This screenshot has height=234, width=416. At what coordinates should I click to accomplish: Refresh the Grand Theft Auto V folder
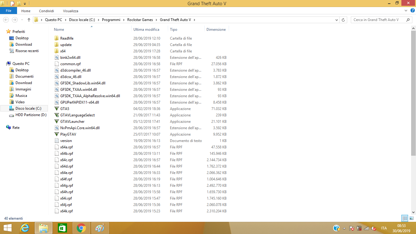[x=344, y=20]
